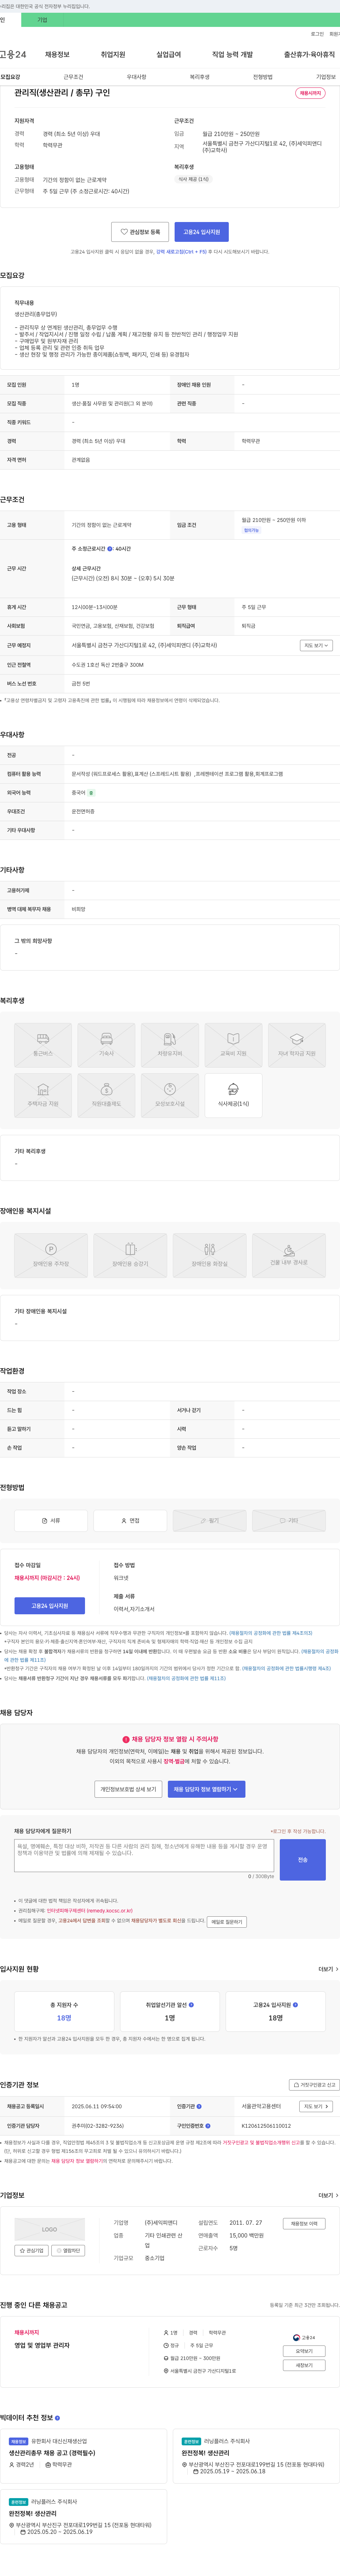Screen dimensions: 340x2576
Task: Select the 기업 tab at top
Action: coord(42,20)
